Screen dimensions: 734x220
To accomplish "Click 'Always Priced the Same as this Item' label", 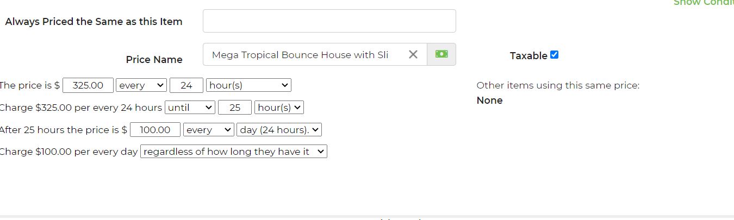I will [94, 22].
